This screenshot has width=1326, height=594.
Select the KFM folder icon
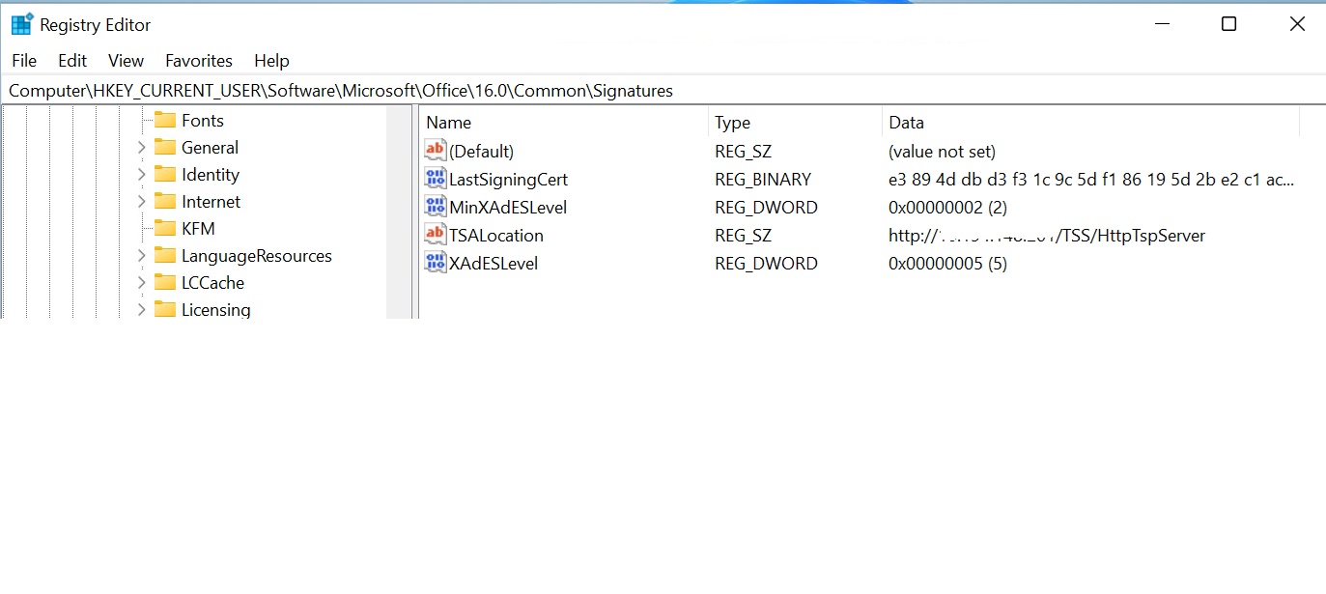point(165,228)
